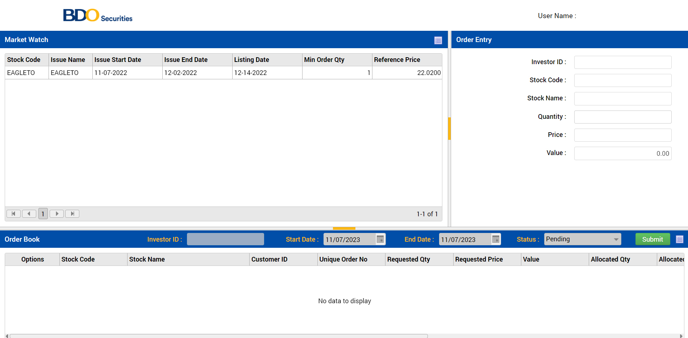This screenshot has height=338, width=688.
Task: Go to next page in Market Watch
Action: 57,214
